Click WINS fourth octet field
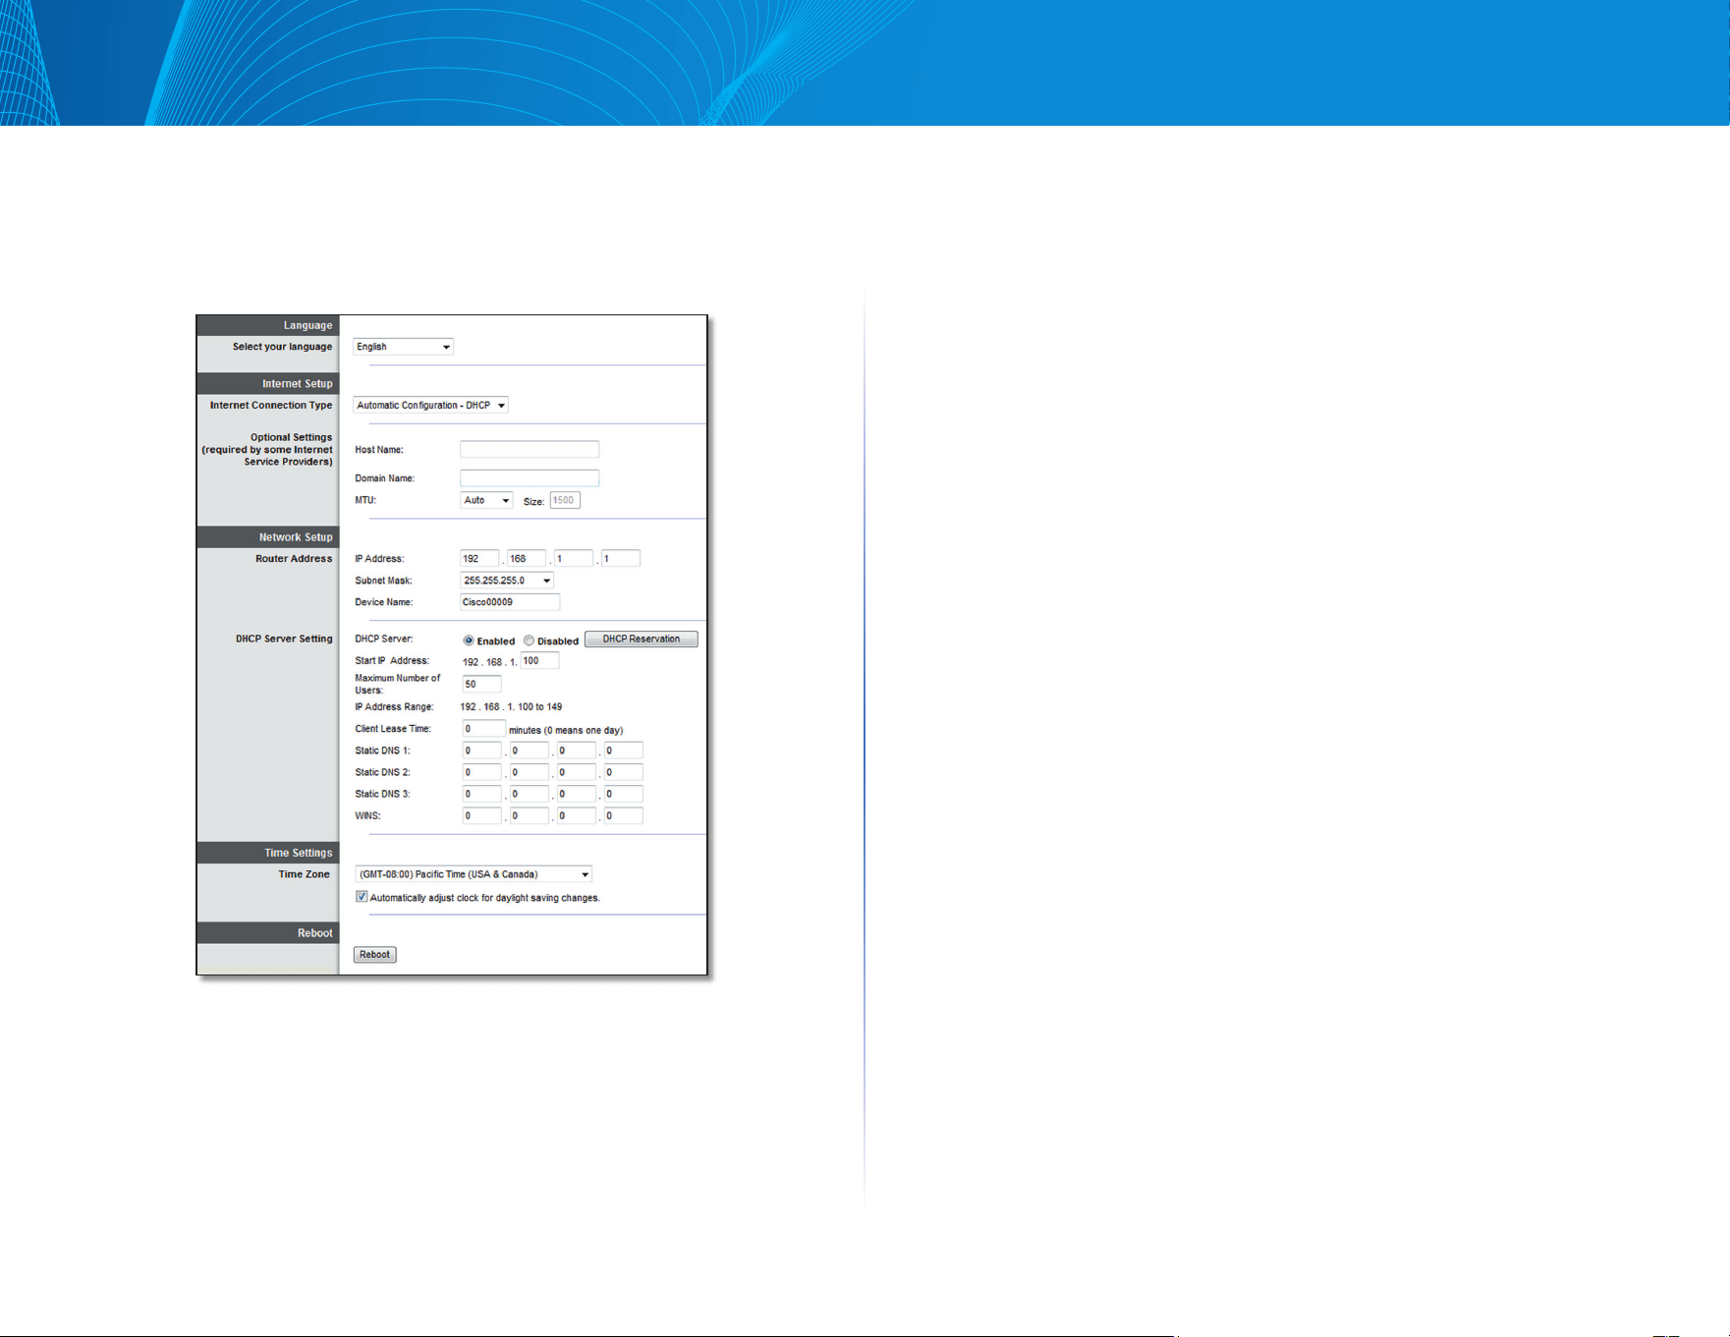Screen dimensions: 1730x1337 [x=624, y=815]
